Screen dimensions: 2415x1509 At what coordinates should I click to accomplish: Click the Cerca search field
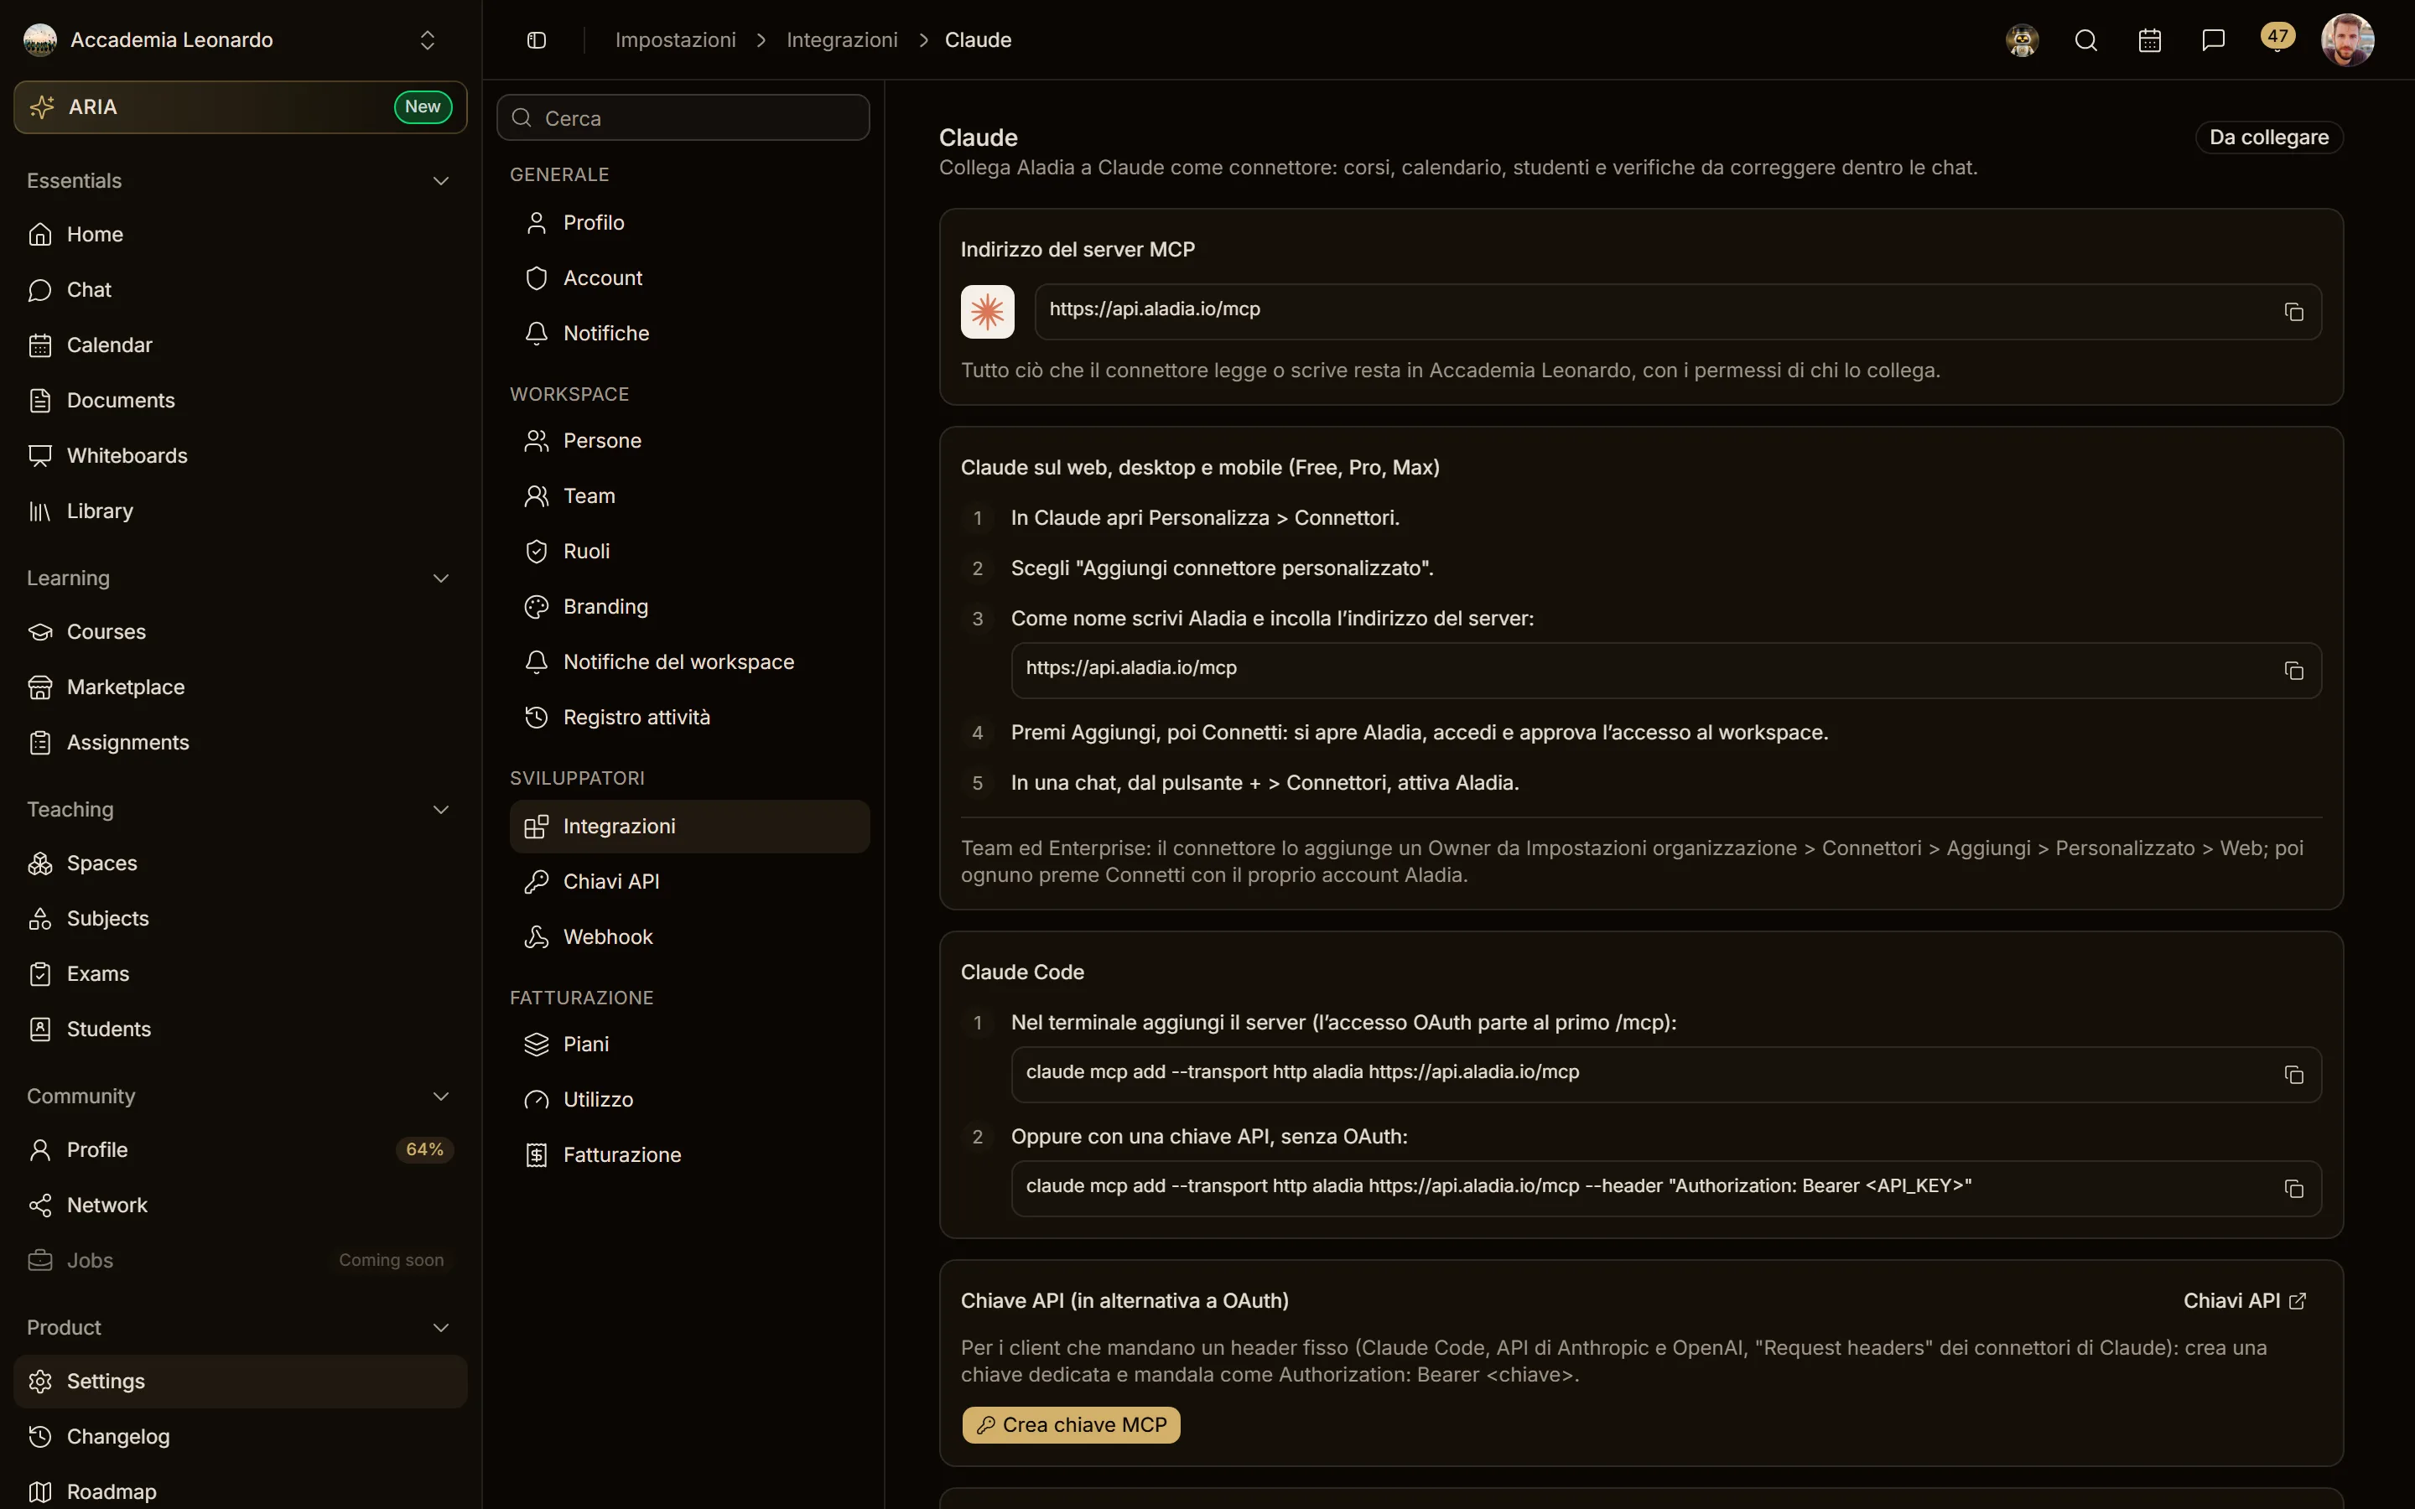(x=683, y=117)
